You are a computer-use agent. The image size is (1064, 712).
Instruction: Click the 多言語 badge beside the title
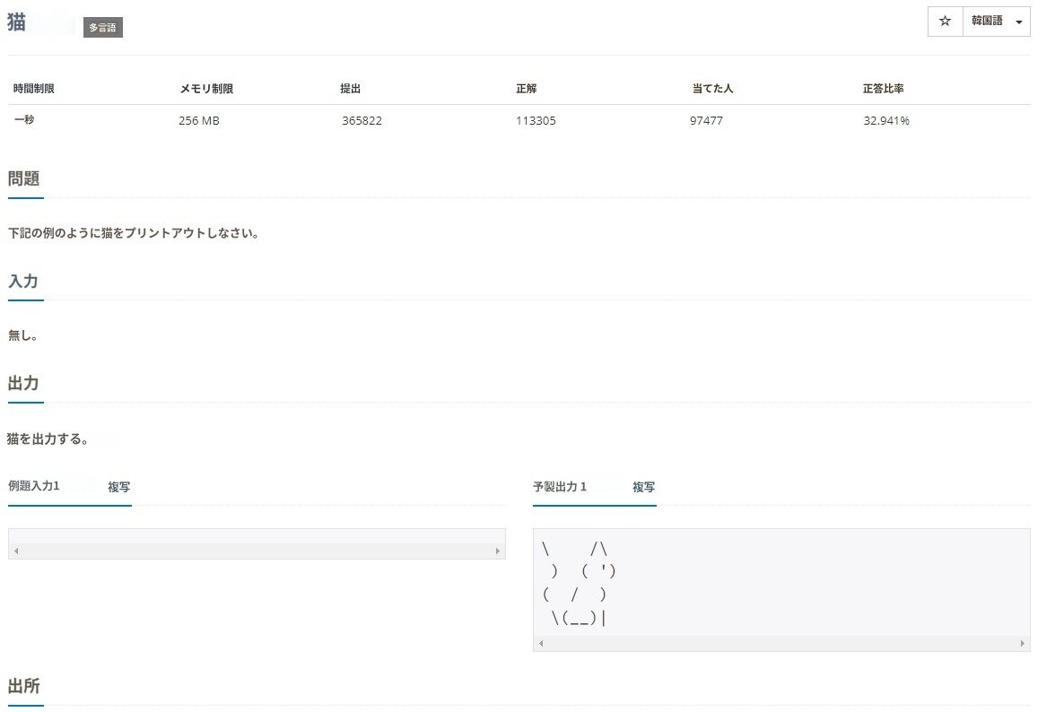click(x=102, y=28)
